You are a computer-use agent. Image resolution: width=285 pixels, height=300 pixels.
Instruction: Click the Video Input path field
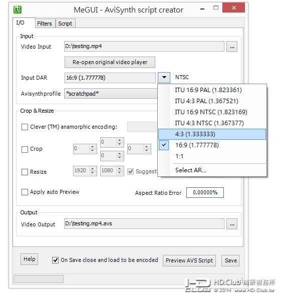[144, 46]
